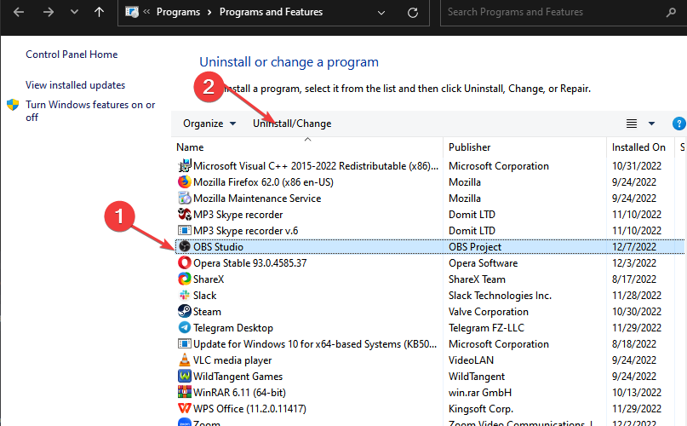This screenshot has height=426, width=687.
Task: Sort by the Name column header
Action: pyautogui.click(x=190, y=147)
